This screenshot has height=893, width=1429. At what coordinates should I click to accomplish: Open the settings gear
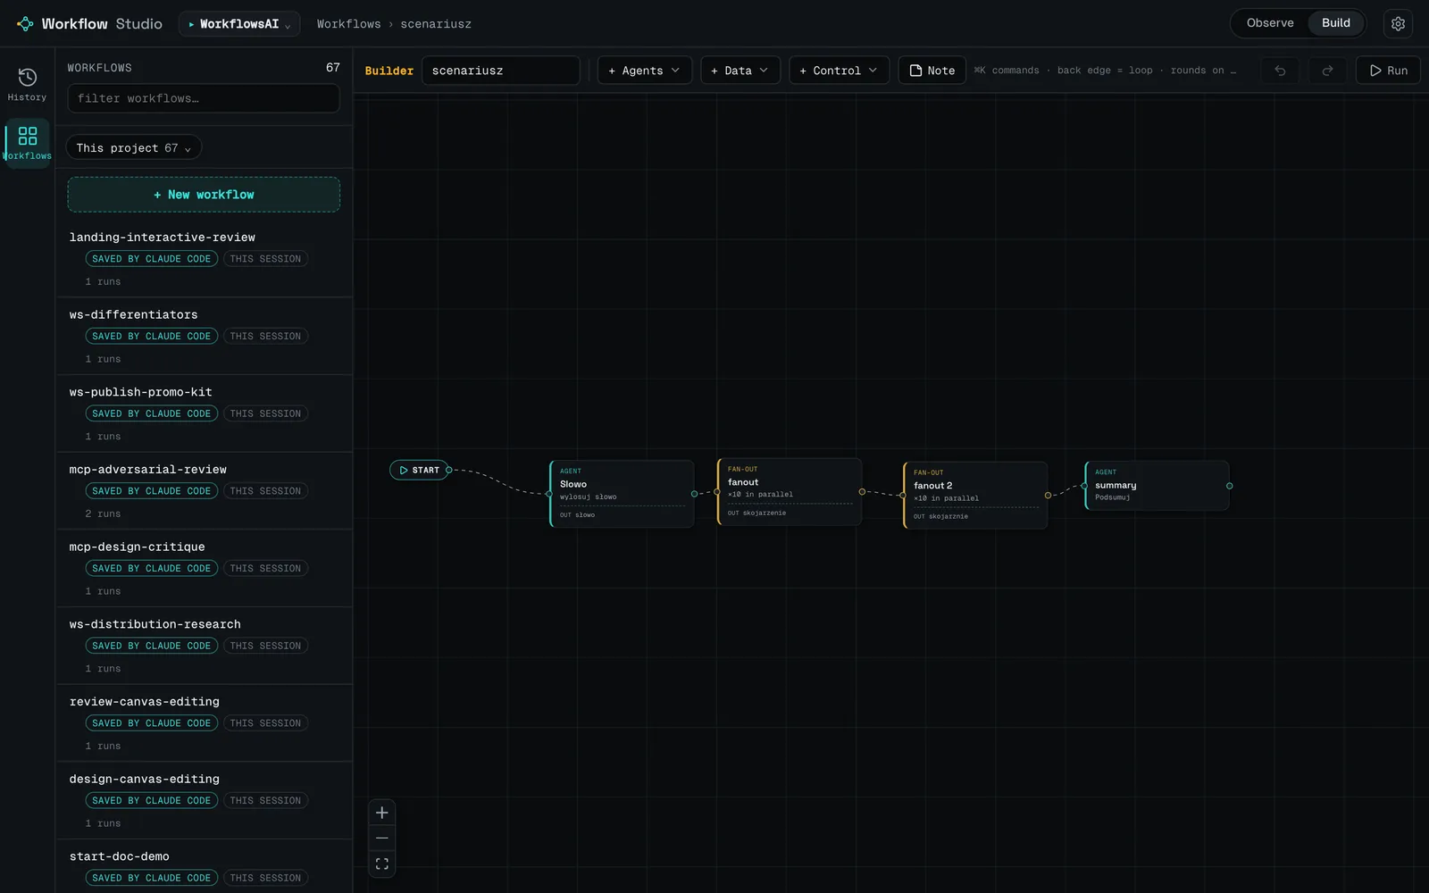click(1398, 23)
